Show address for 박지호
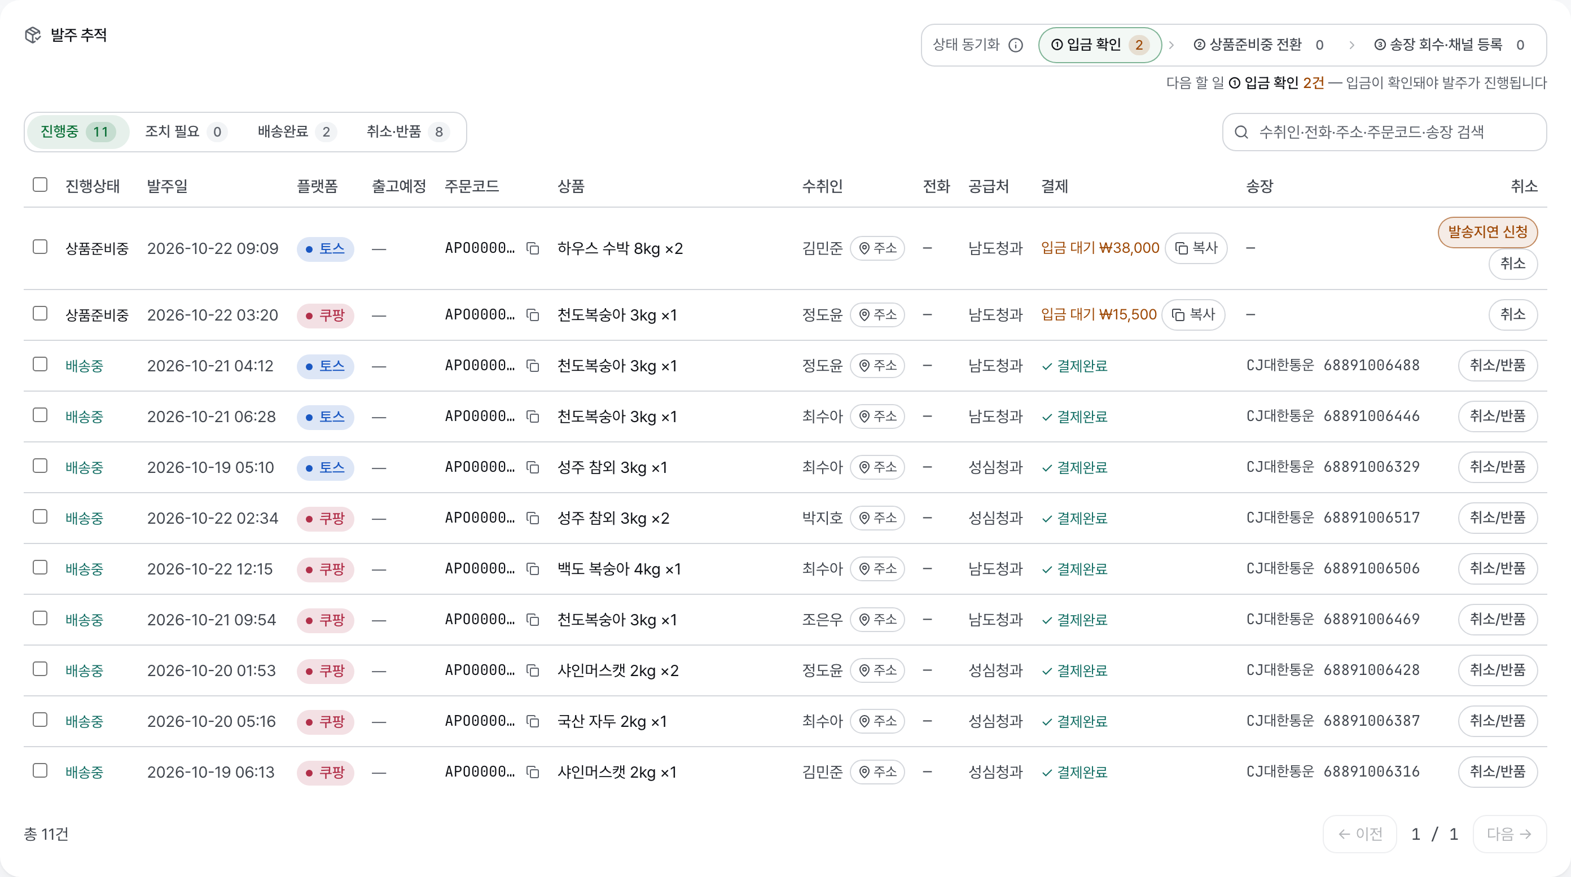The width and height of the screenshot is (1571, 877). (x=877, y=518)
